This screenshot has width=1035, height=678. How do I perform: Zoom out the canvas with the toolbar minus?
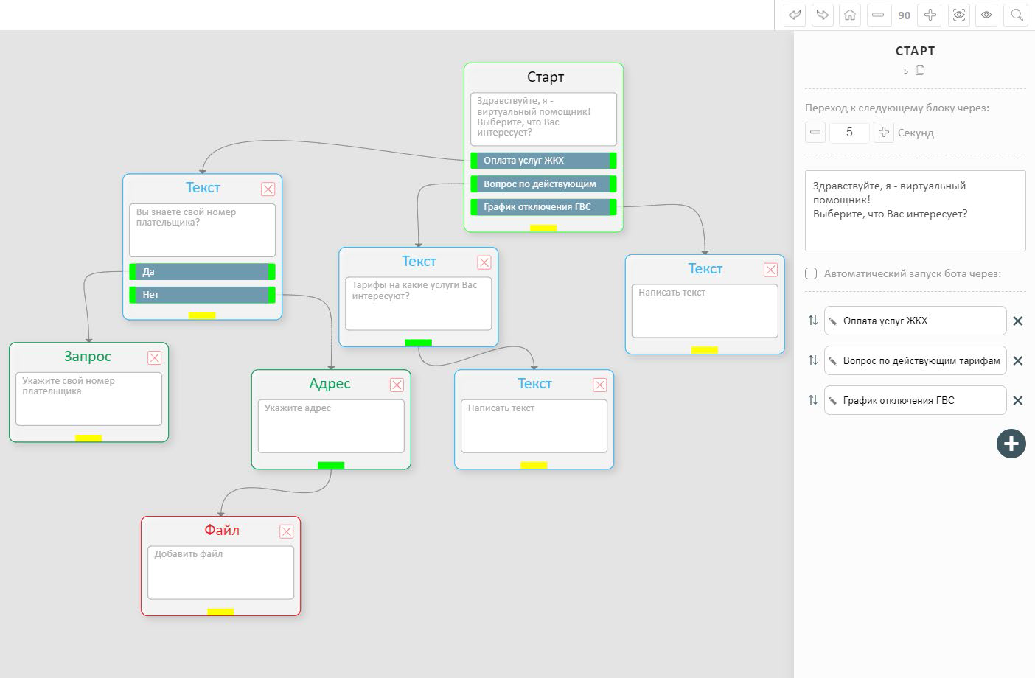pyautogui.click(x=877, y=15)
